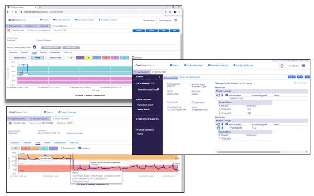
Task: Open the hamburger menu beside Sue Stevens
Action: [x=304, y=66]
